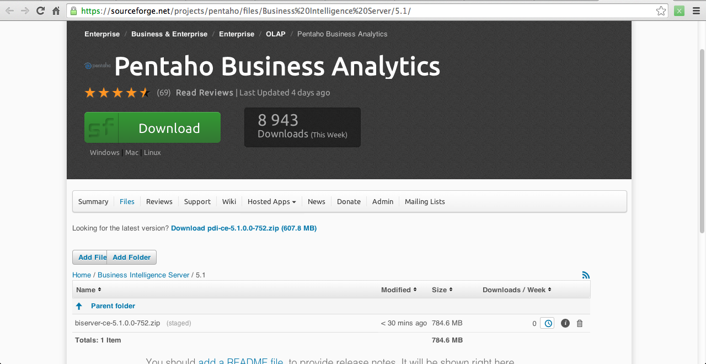Image resolution: width=706 pixels, height=364 pixels.
Task: Go to Home breadcrumb in file path
Action: 82,275
